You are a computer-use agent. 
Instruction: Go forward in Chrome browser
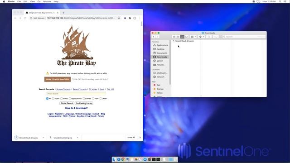pyautogui.click(x=20, y=18)
